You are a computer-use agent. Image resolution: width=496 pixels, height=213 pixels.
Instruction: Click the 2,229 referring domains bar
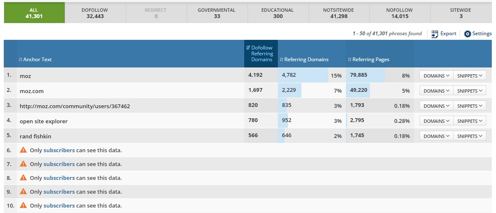(290, 90)
